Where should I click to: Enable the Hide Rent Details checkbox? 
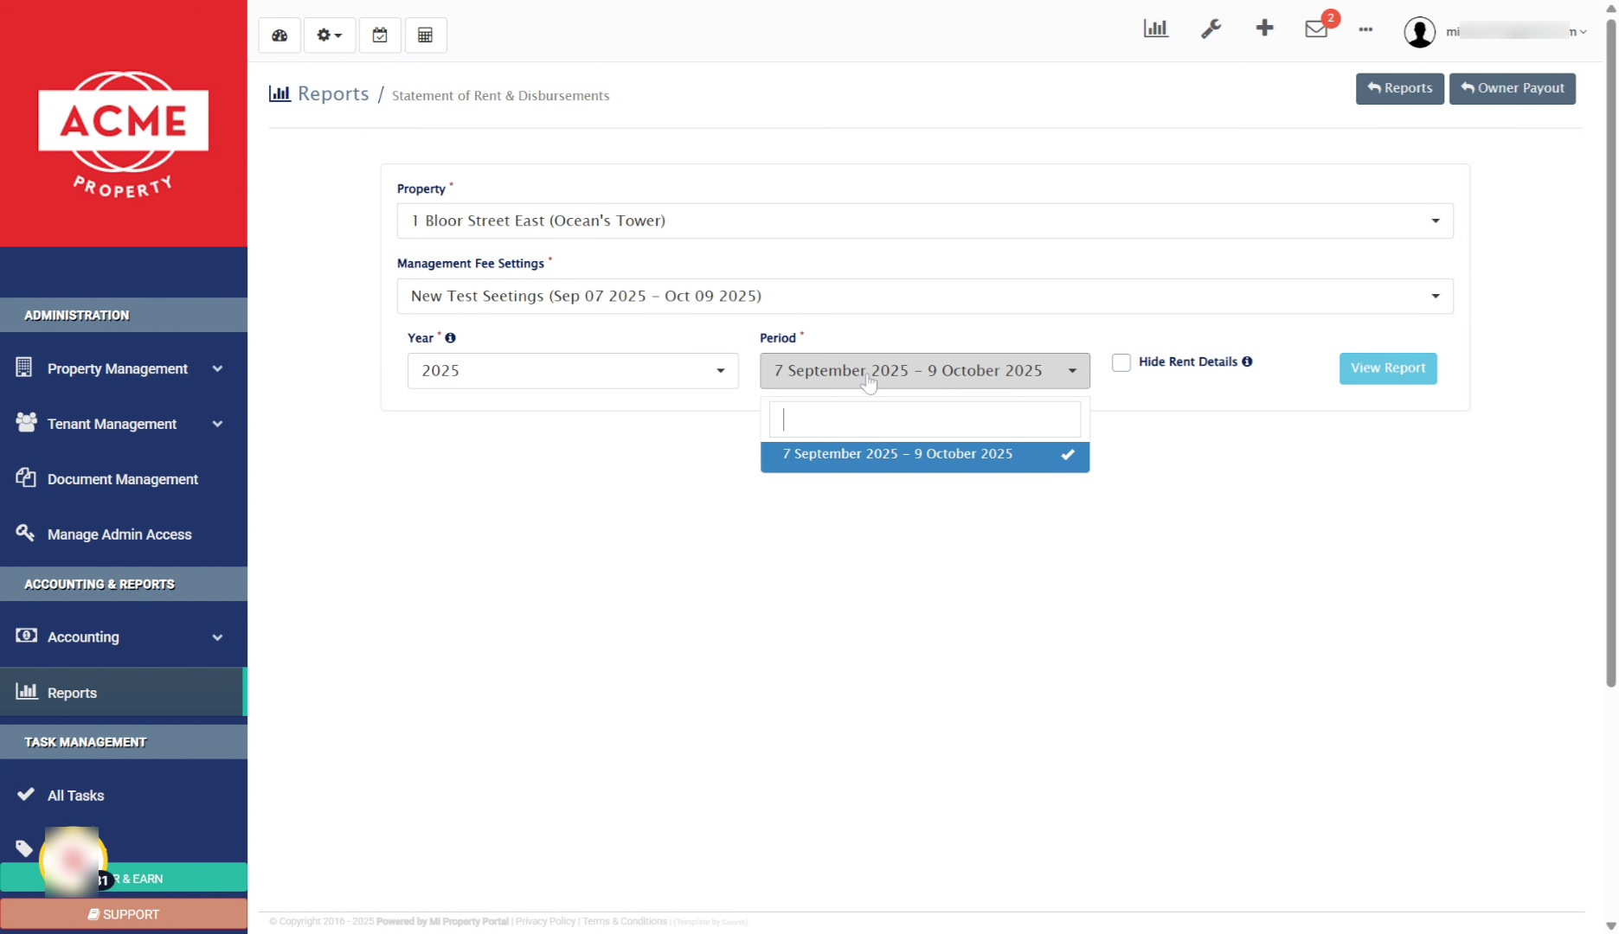click(x=1121, y=362)
